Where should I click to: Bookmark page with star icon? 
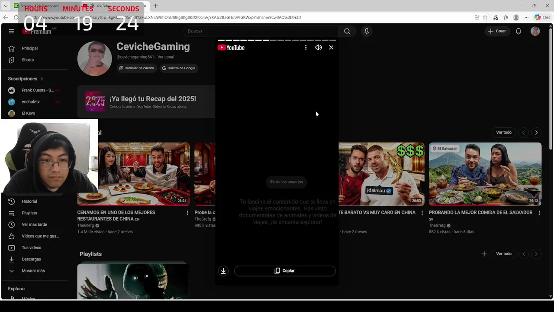pos(485,17)
